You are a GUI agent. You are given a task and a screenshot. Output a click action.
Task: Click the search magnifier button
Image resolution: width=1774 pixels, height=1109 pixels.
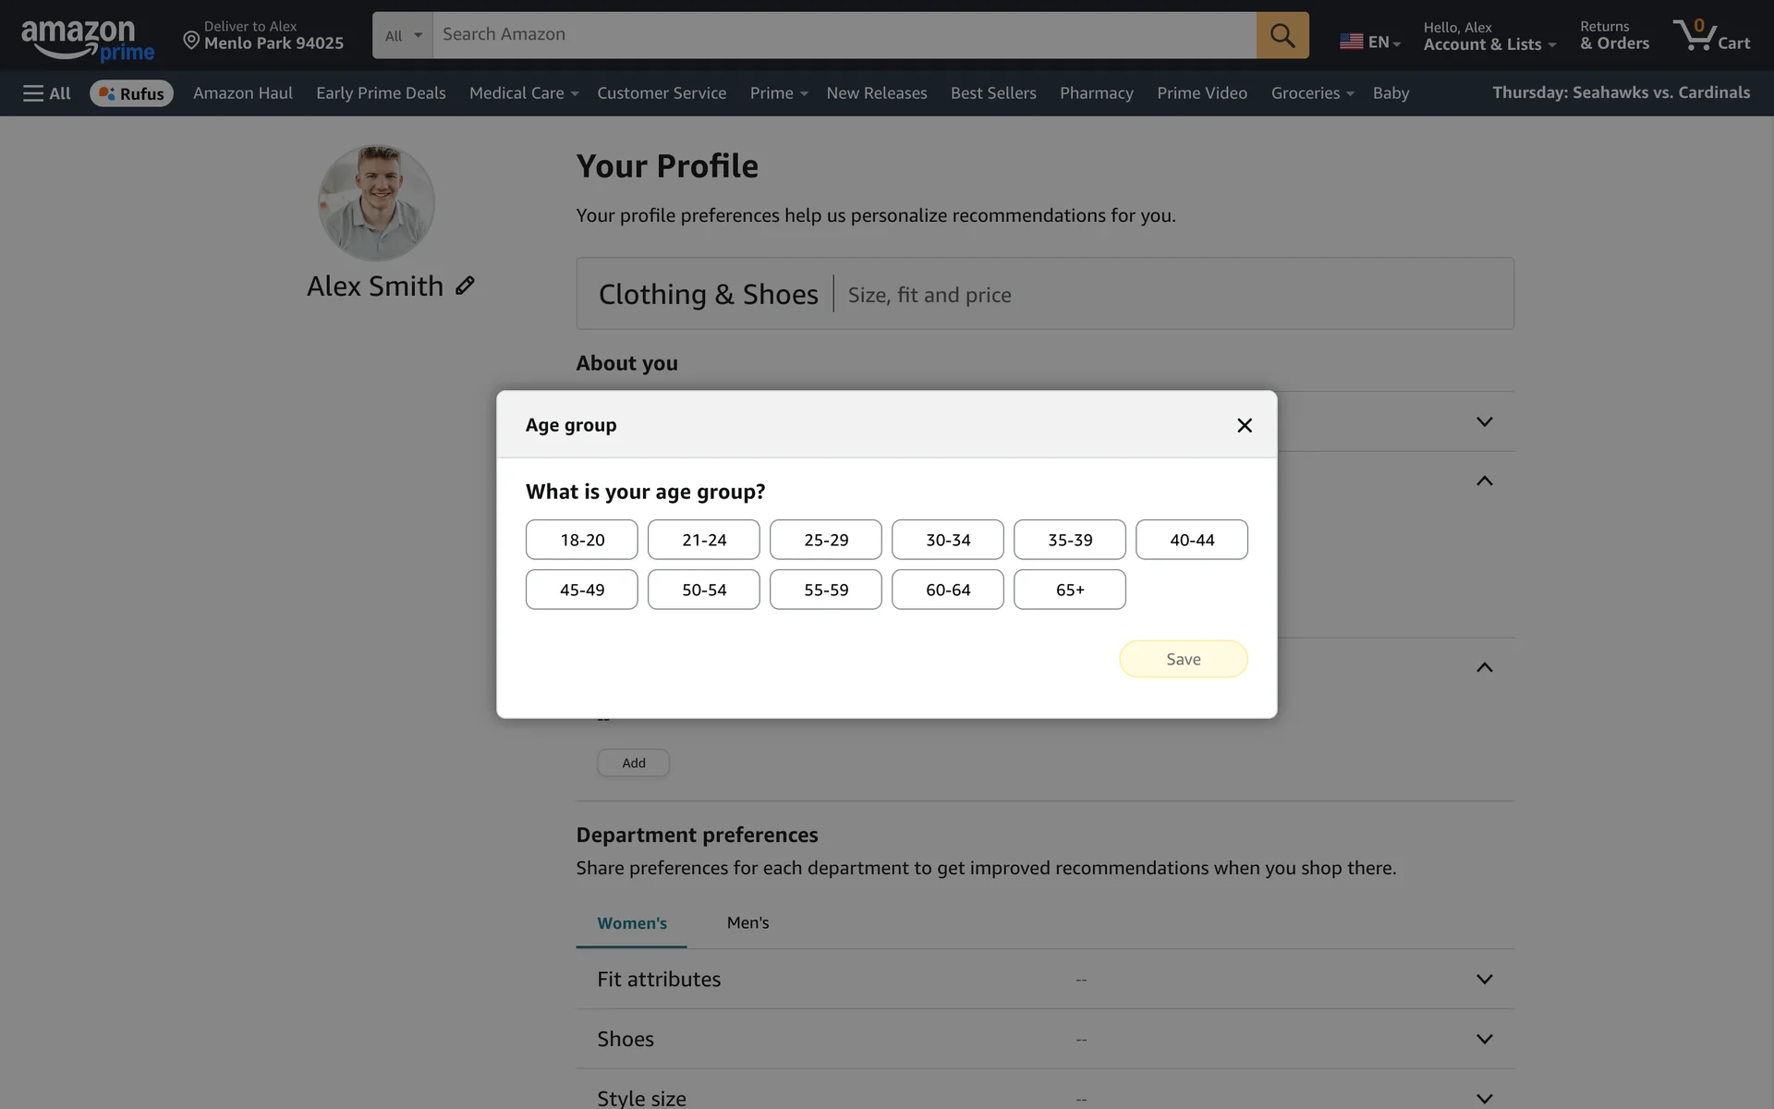pyautogui.click(x=1282, y=35)
